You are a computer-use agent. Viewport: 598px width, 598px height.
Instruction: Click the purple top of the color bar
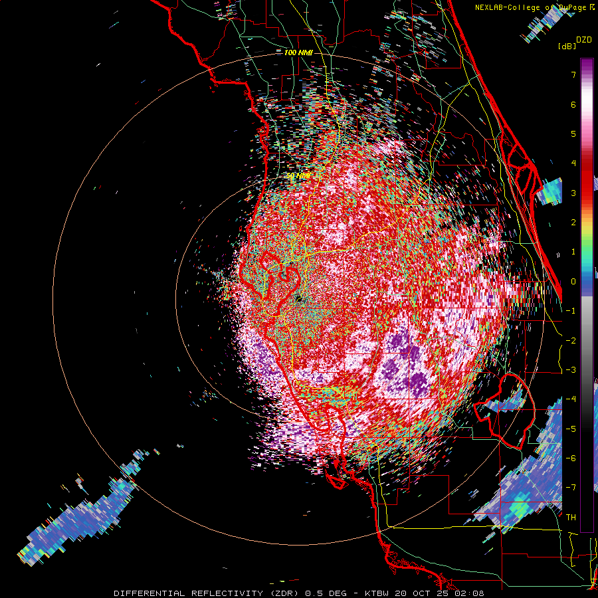pyautogui.click(x=587, y=66)
